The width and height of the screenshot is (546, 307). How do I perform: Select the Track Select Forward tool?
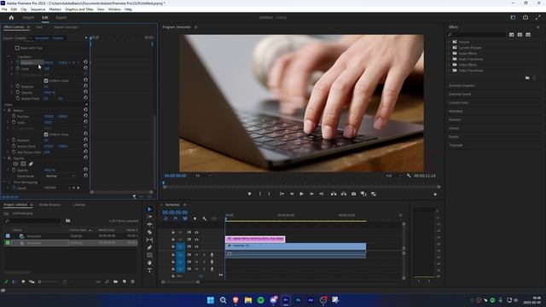149,217
